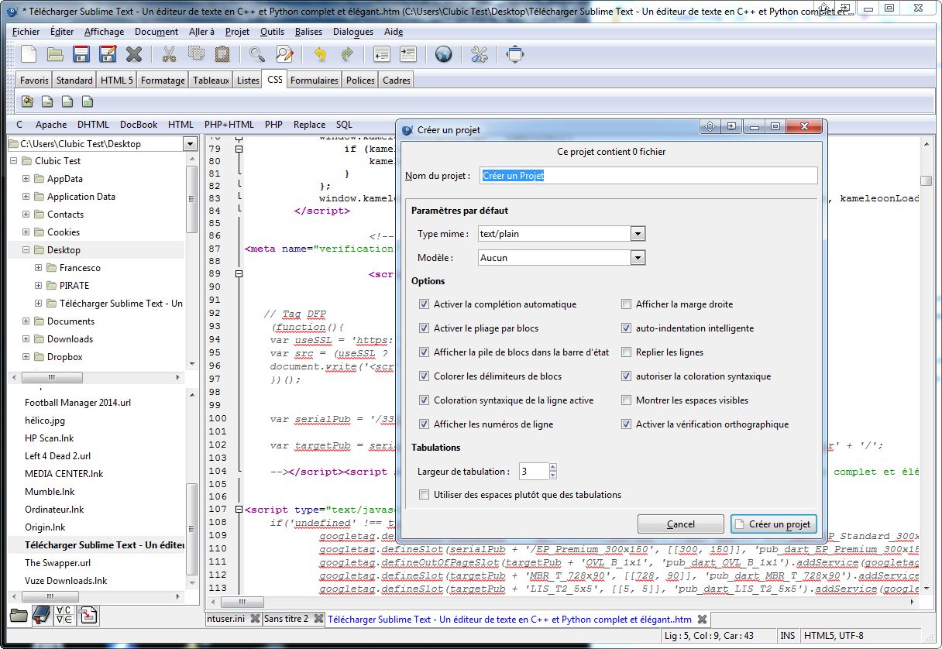Click the Cancel button in dialog
Image resolution: width=942 pixels, height=649 pixels.
[680, 524]
